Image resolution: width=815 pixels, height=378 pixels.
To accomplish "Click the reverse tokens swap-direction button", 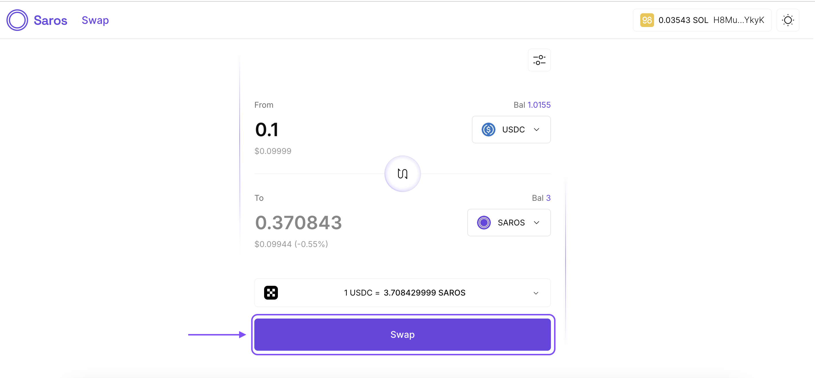I will (x=402, y=174).
